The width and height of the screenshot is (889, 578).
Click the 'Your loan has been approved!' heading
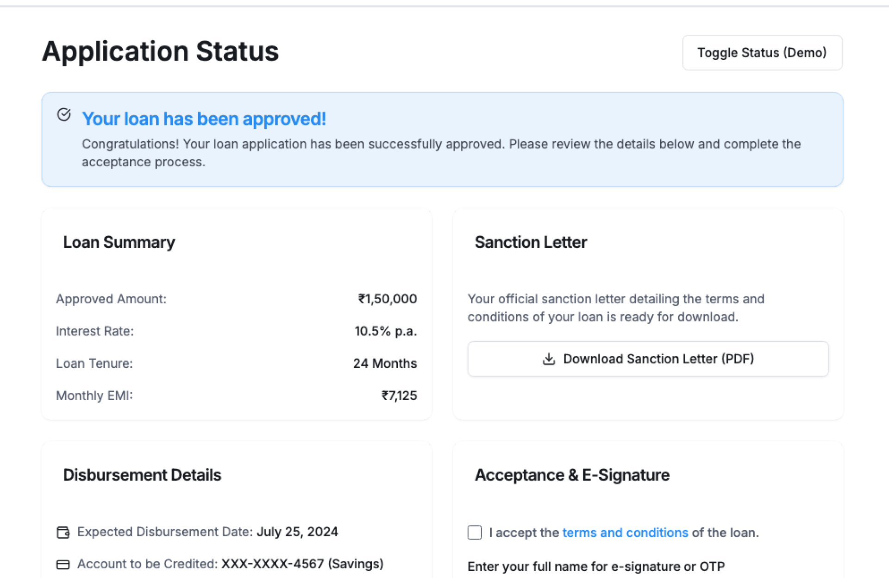coord(204,119)
